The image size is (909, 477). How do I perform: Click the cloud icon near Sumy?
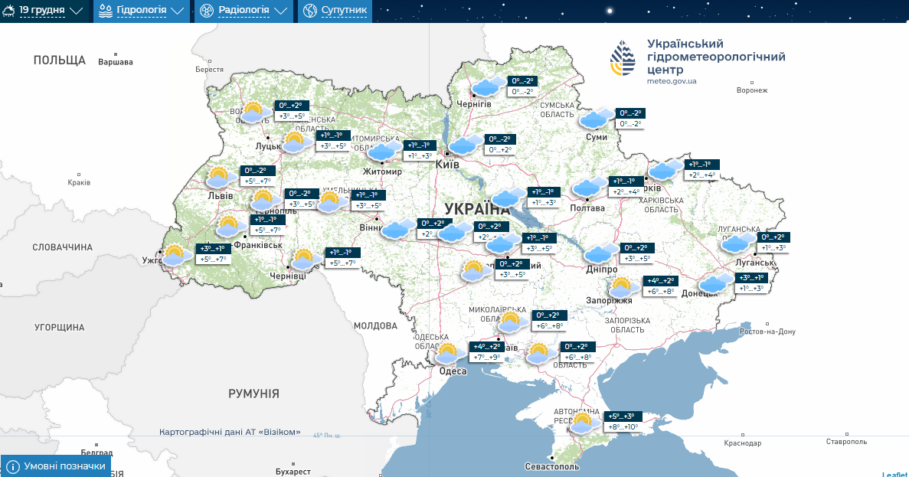click(x=594, y=119)
